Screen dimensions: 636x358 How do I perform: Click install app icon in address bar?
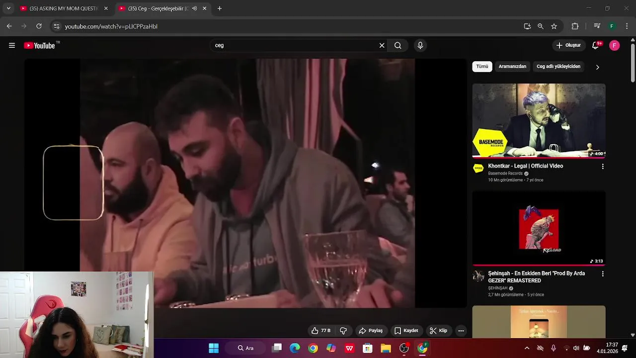[527, 26]
